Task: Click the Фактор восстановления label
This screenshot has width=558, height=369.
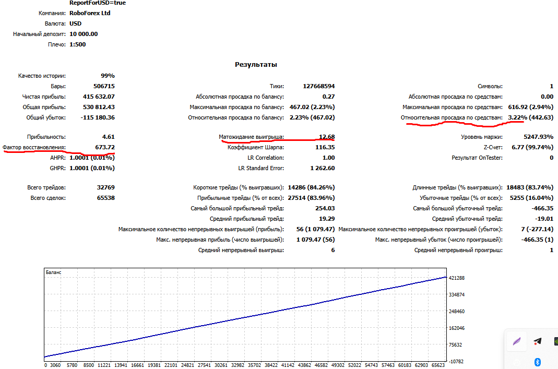Action: pos(34,147)
